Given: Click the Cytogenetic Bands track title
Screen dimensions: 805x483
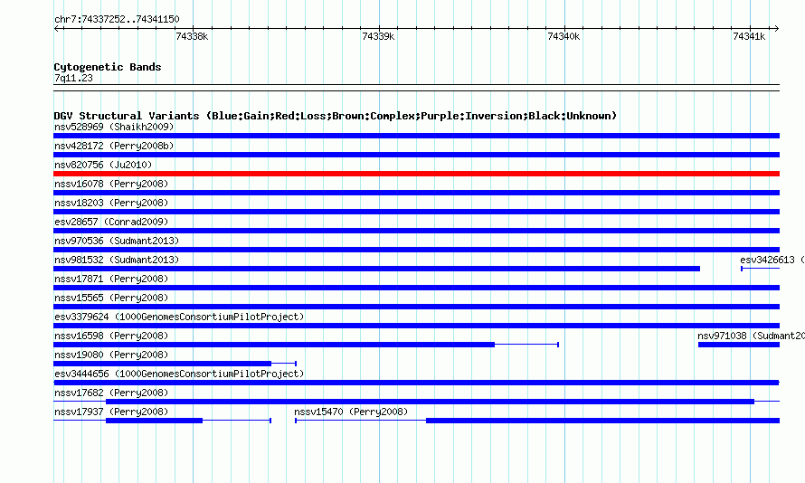Looking at the screenshot, I should (x=108, y=67).
